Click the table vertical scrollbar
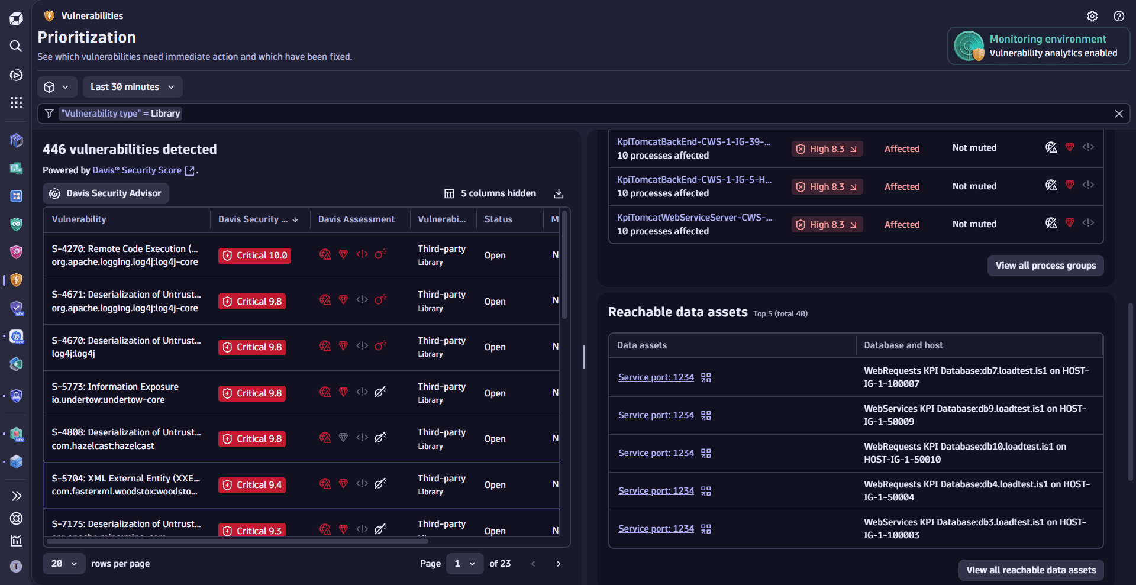Viewport: 1136px width, 585px height. tap(564, 265)
